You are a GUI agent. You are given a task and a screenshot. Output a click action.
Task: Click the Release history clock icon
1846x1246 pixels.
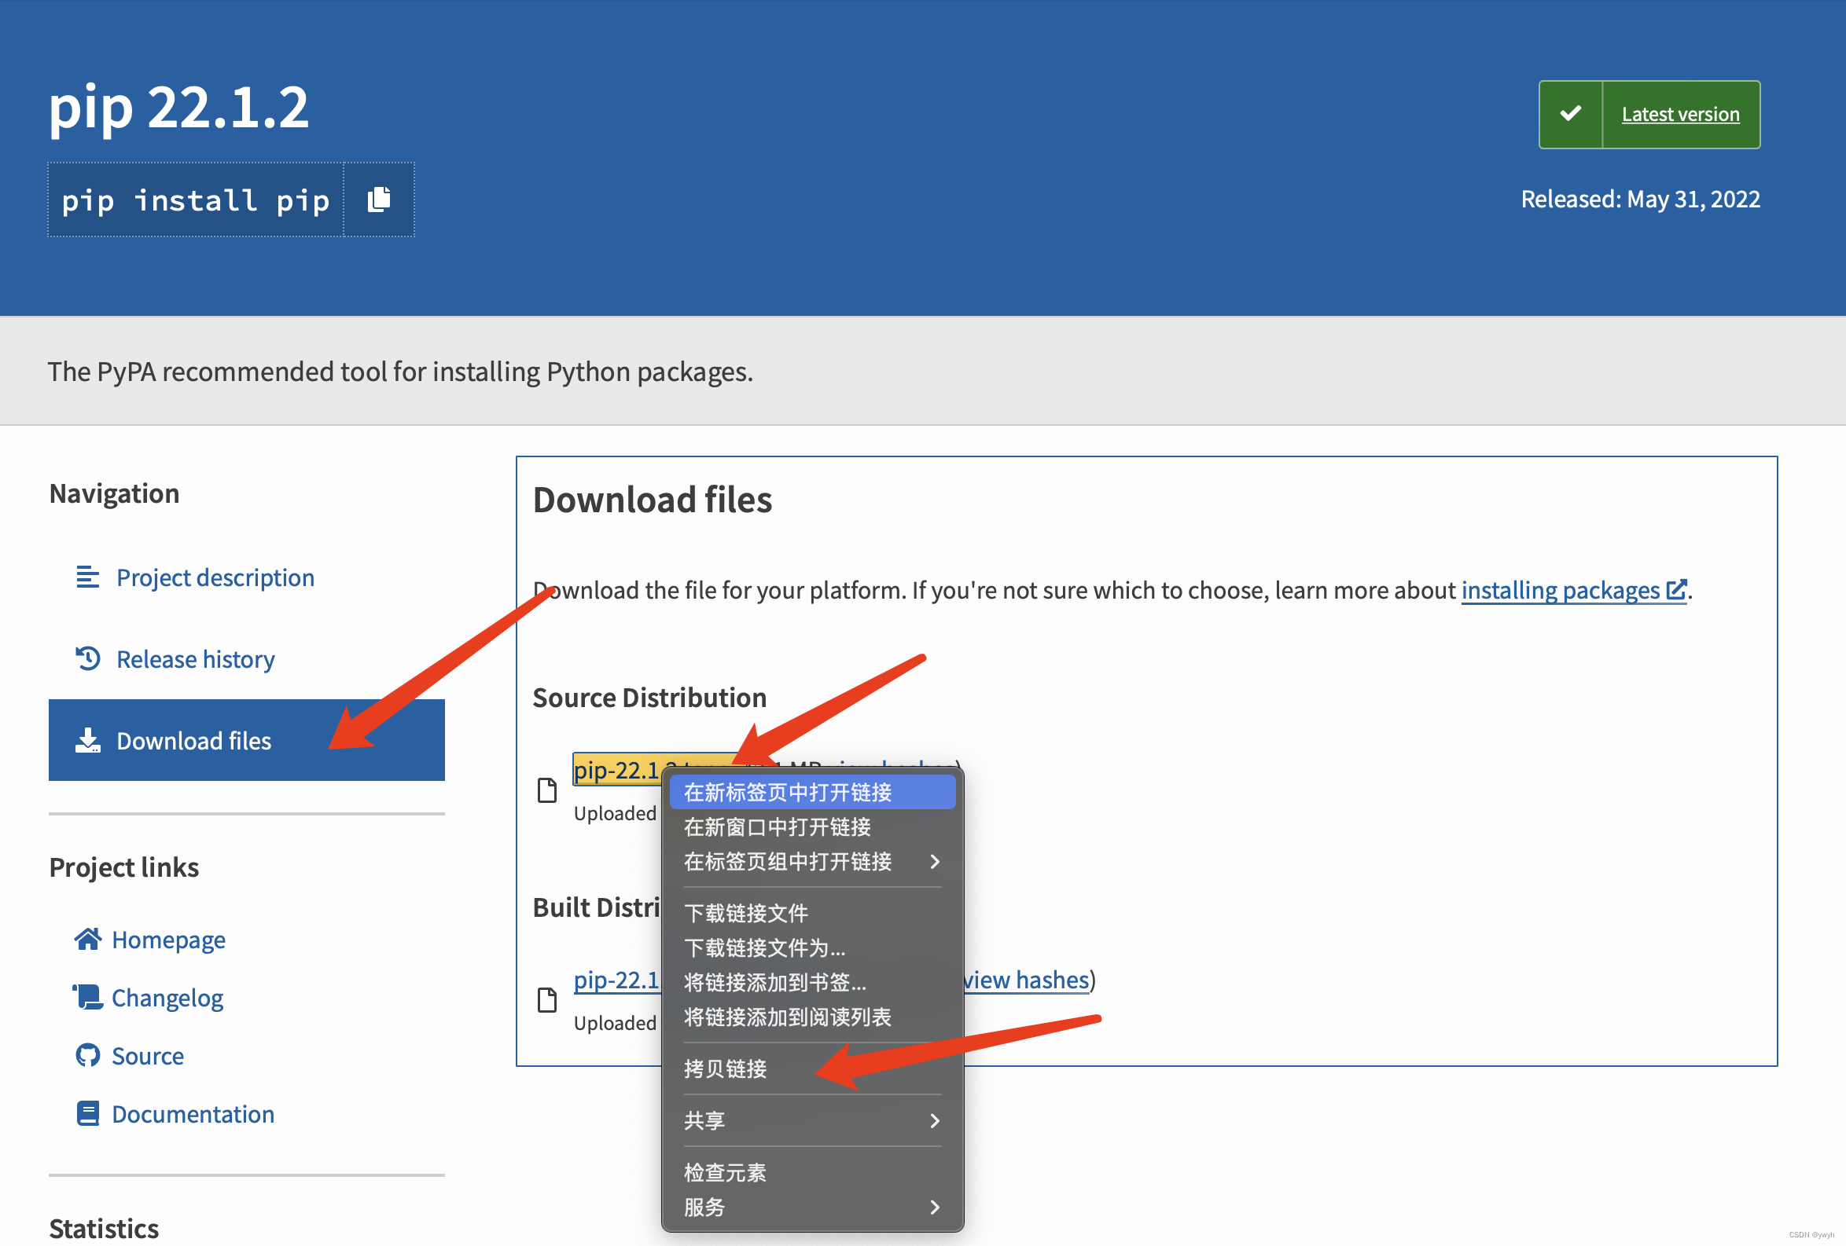click(87, 658)
